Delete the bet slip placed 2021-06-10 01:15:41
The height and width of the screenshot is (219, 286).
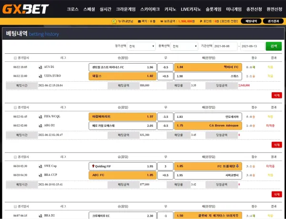[x=276, y=194]
